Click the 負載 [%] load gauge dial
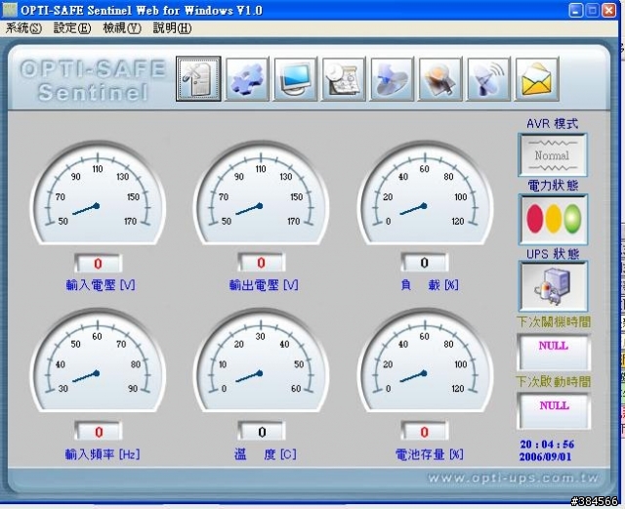The height and width of the screenshot is (509, 625). pyautogui.click(x=425, y=192)
